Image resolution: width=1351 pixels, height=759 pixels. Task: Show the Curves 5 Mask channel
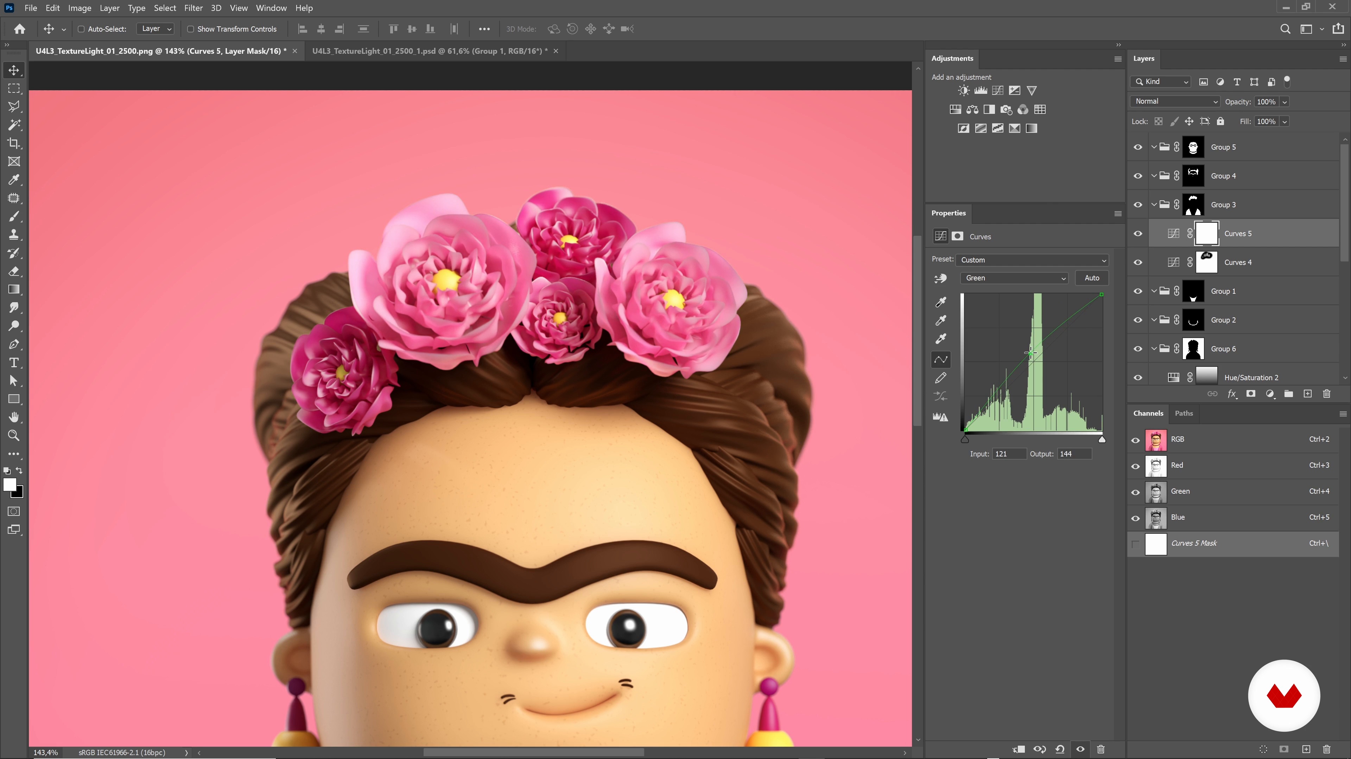pos(1135,544)
